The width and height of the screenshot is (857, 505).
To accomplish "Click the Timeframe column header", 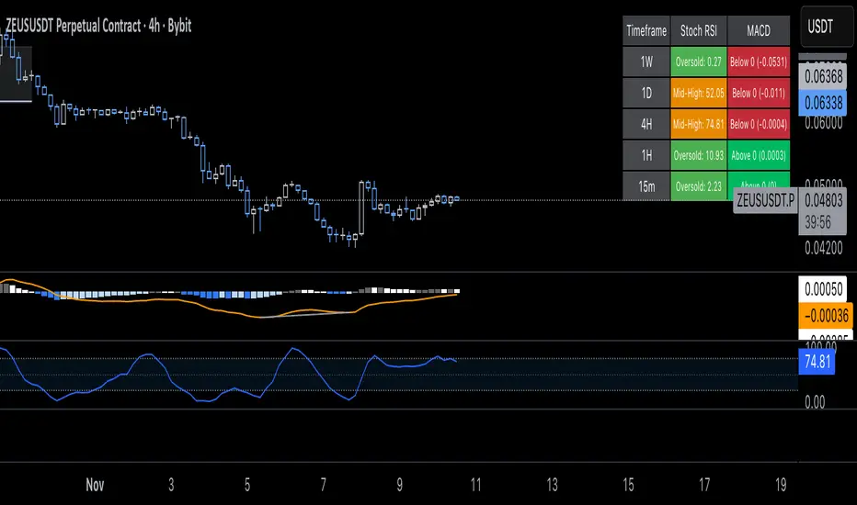I will (646, 30).
